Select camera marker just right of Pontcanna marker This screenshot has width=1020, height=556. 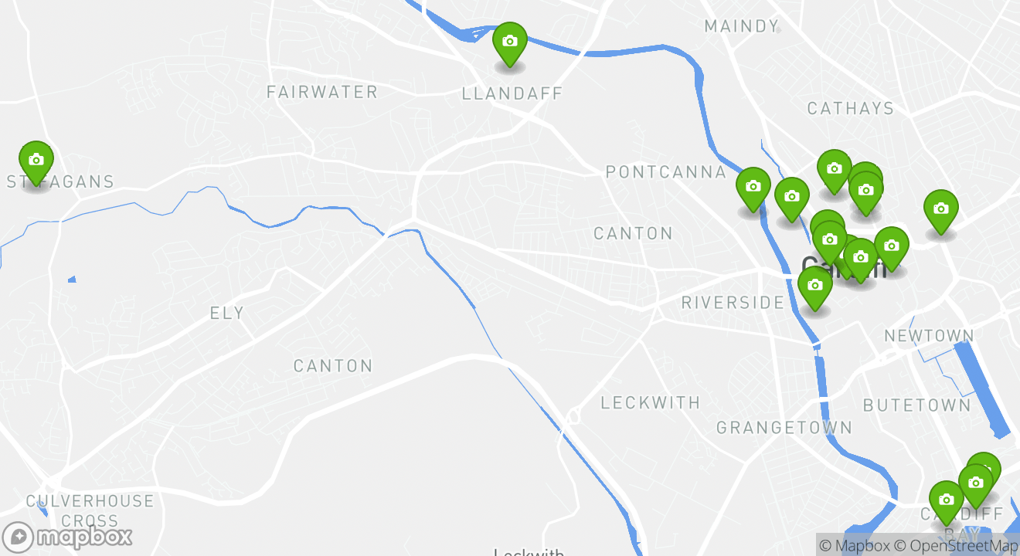791,198
